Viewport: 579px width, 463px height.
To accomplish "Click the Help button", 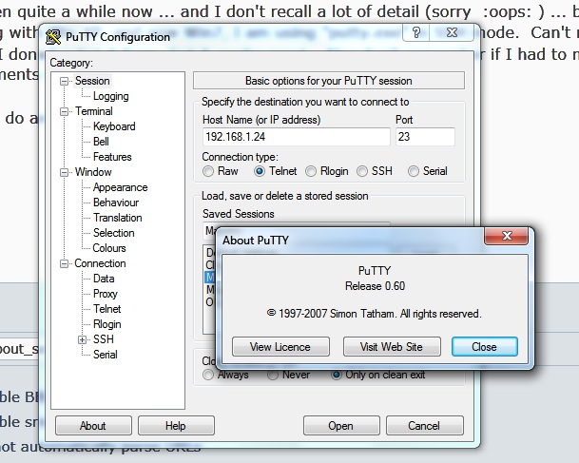I will pos(176,426).
